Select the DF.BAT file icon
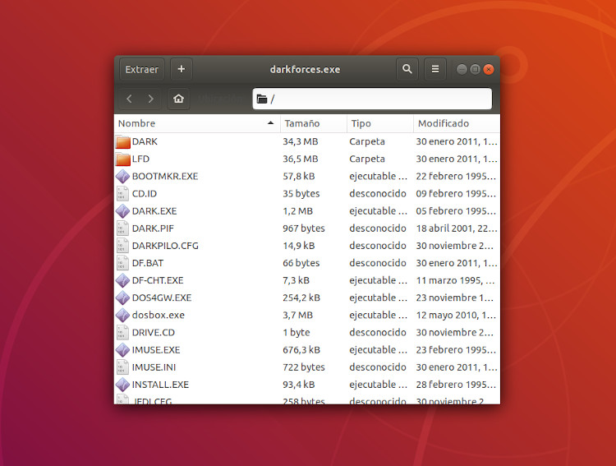Image resolution: width=616 pixels, height=466 pixels. 123,263
